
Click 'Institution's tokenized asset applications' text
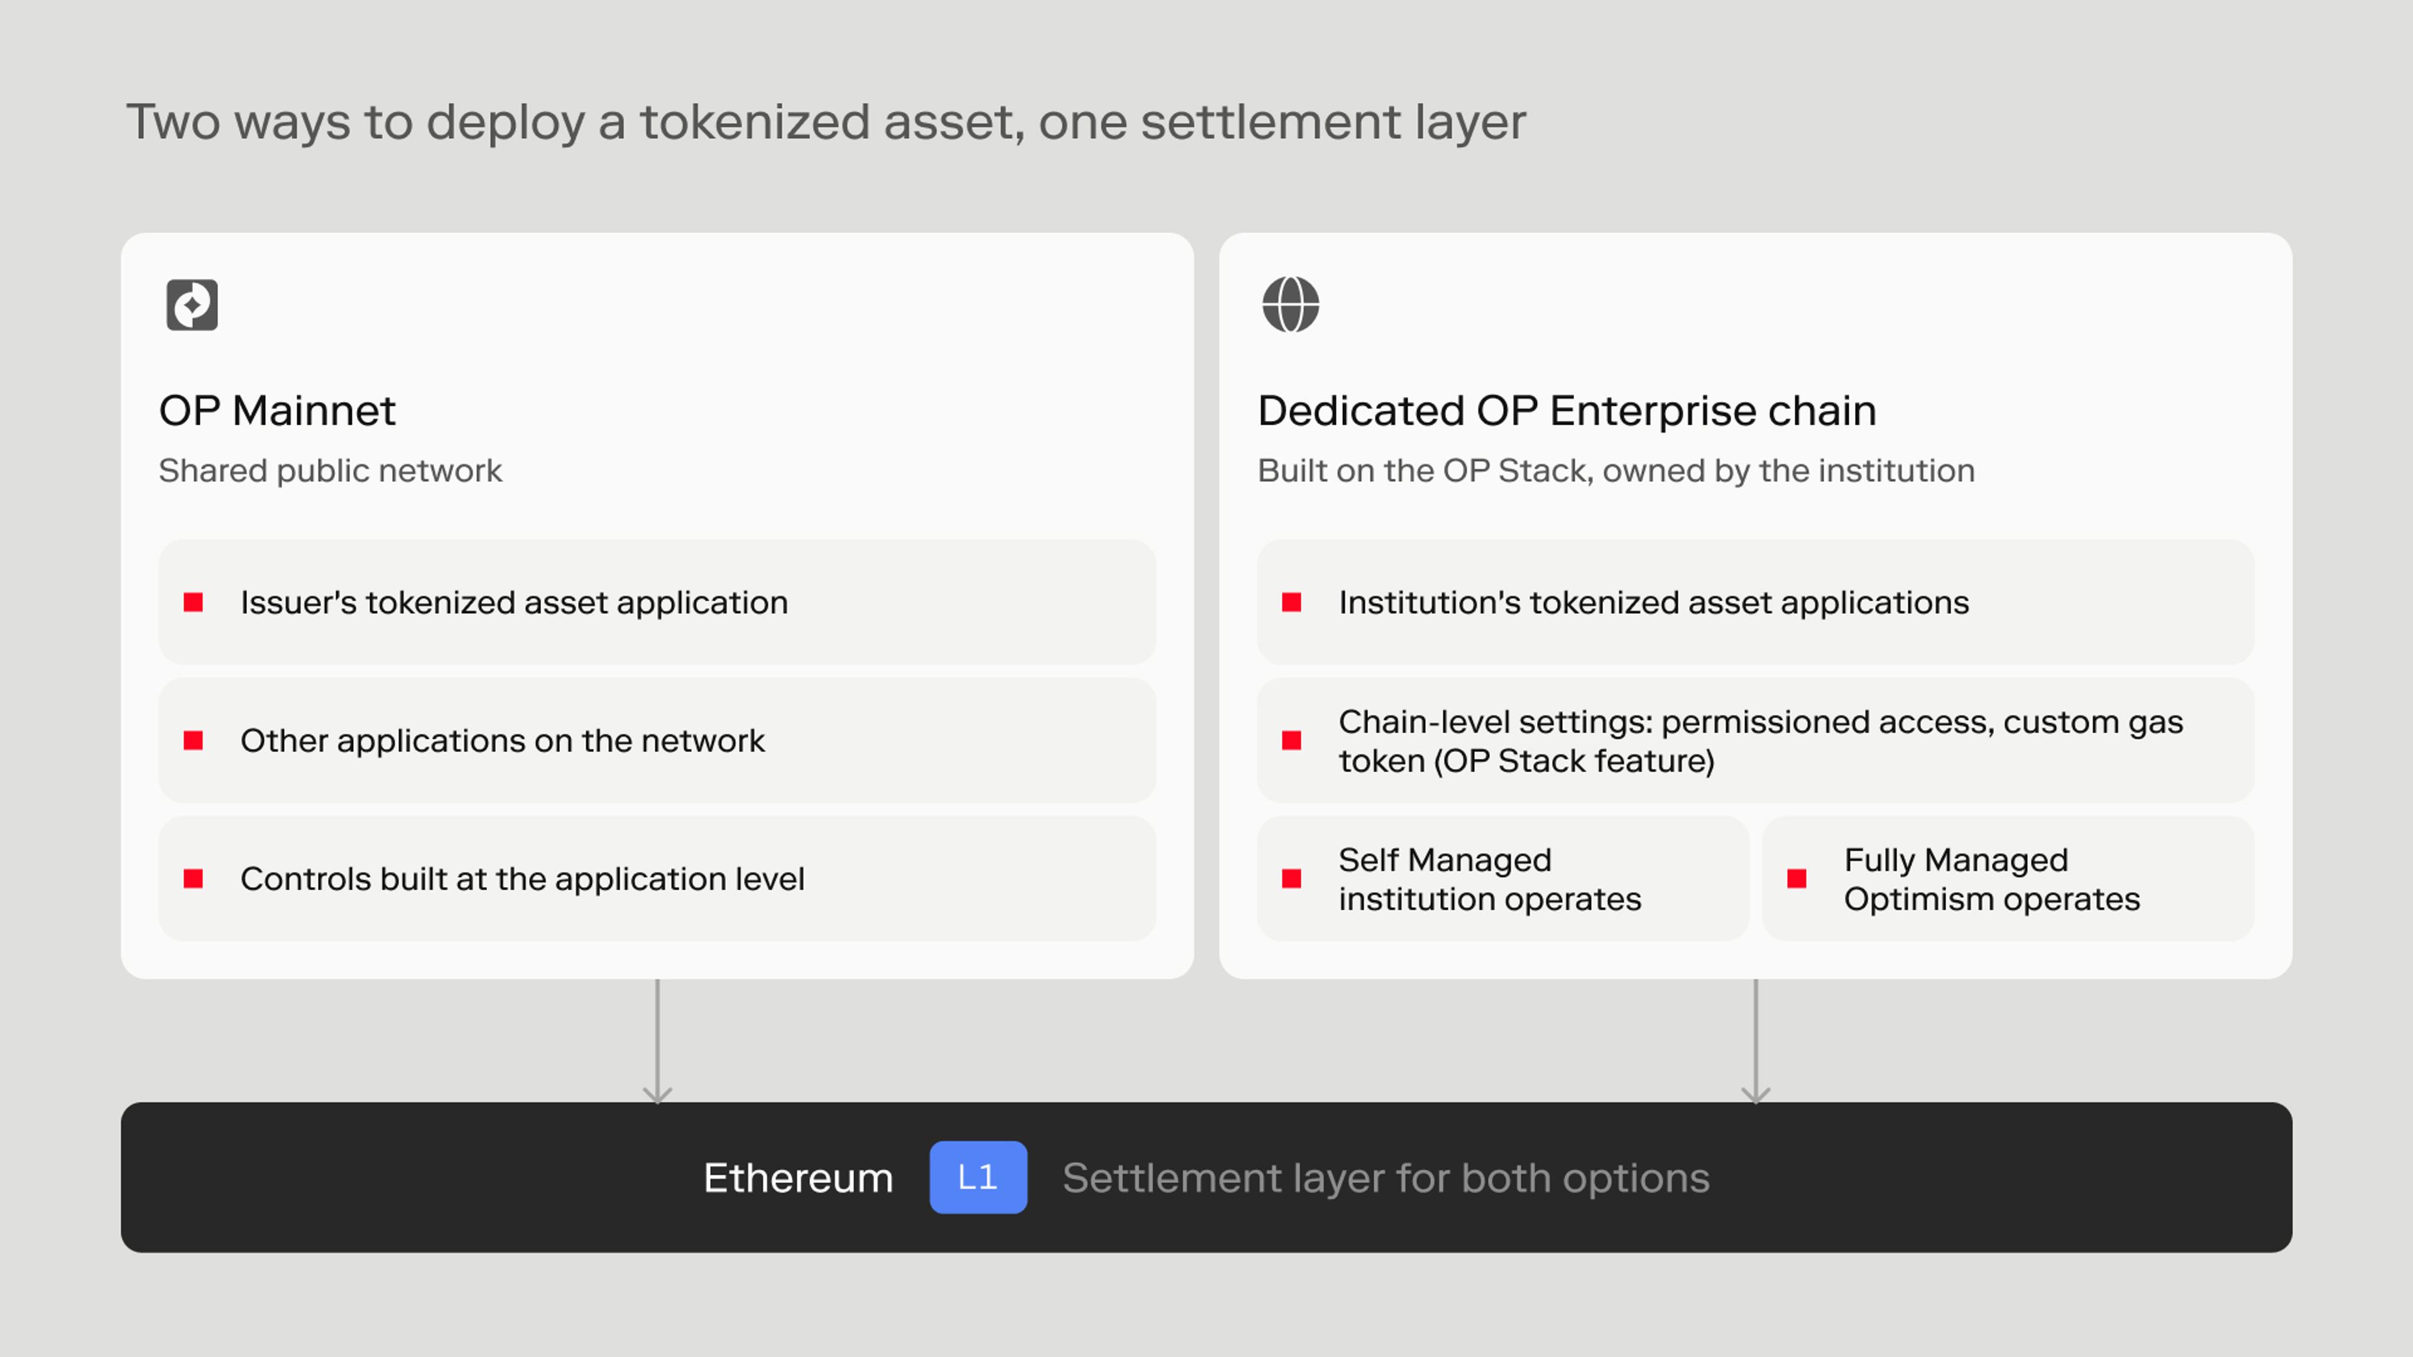(1655, 603)
